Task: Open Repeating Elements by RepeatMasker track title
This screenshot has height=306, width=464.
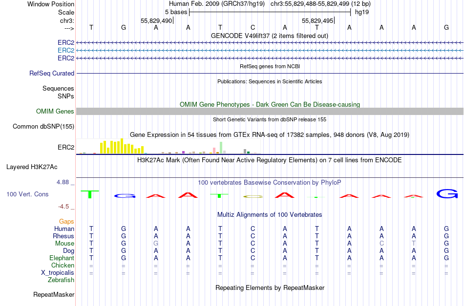Action: [270, 287]
